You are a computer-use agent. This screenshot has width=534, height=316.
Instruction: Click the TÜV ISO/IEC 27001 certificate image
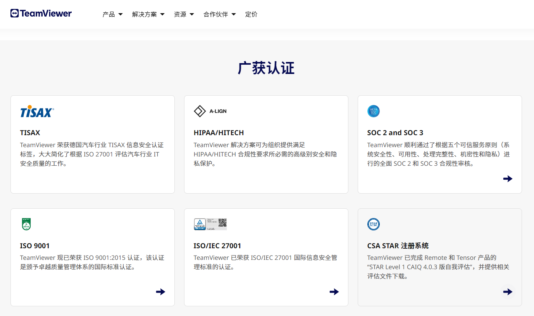click(210, 224)
